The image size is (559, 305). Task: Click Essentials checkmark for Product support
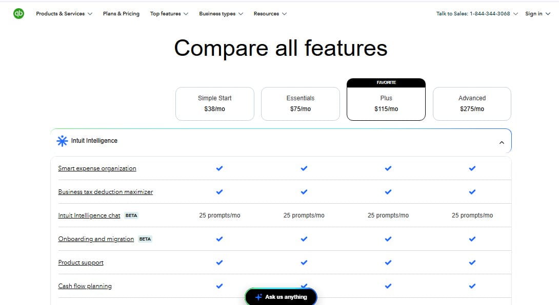point(304,263)
